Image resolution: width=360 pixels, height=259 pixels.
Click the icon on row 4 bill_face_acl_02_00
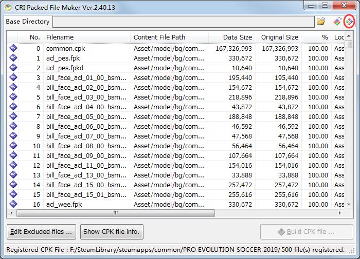[13, 87]
